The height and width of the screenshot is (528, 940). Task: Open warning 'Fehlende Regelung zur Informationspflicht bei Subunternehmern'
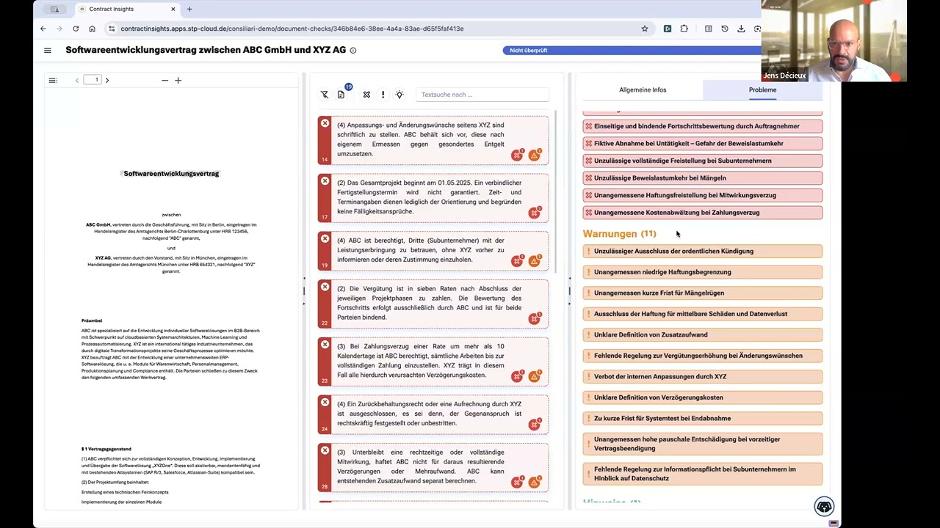click(x=703, y=474)
